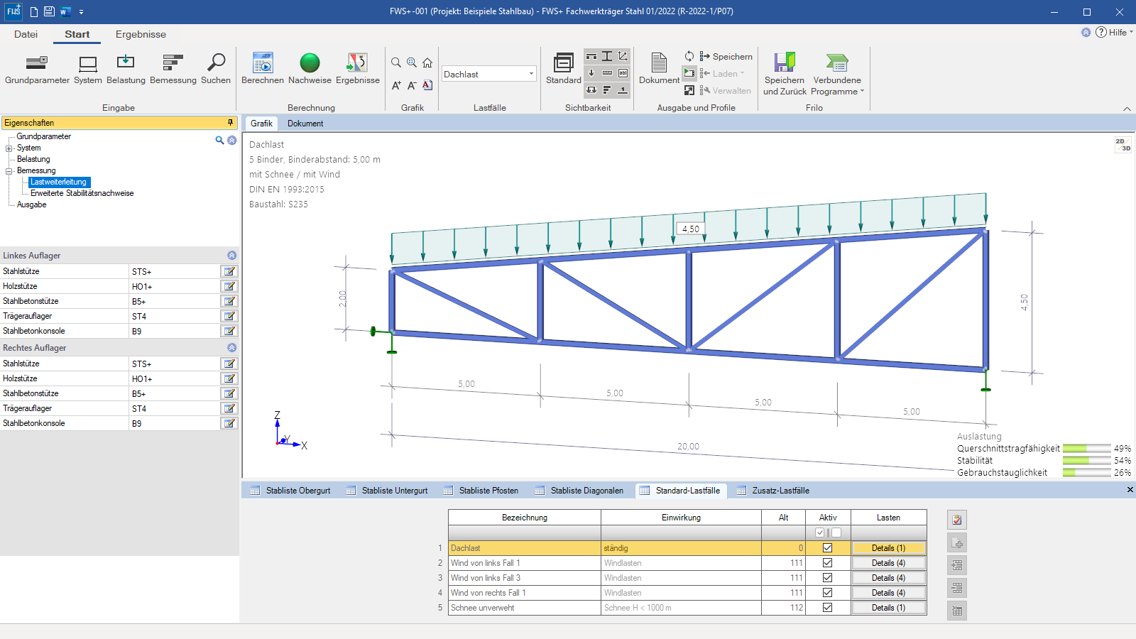
Task: Collapse the Rechtes Auflager section
Action: 231,348
